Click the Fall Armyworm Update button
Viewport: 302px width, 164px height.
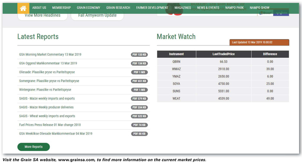click(x=97, y=16)
